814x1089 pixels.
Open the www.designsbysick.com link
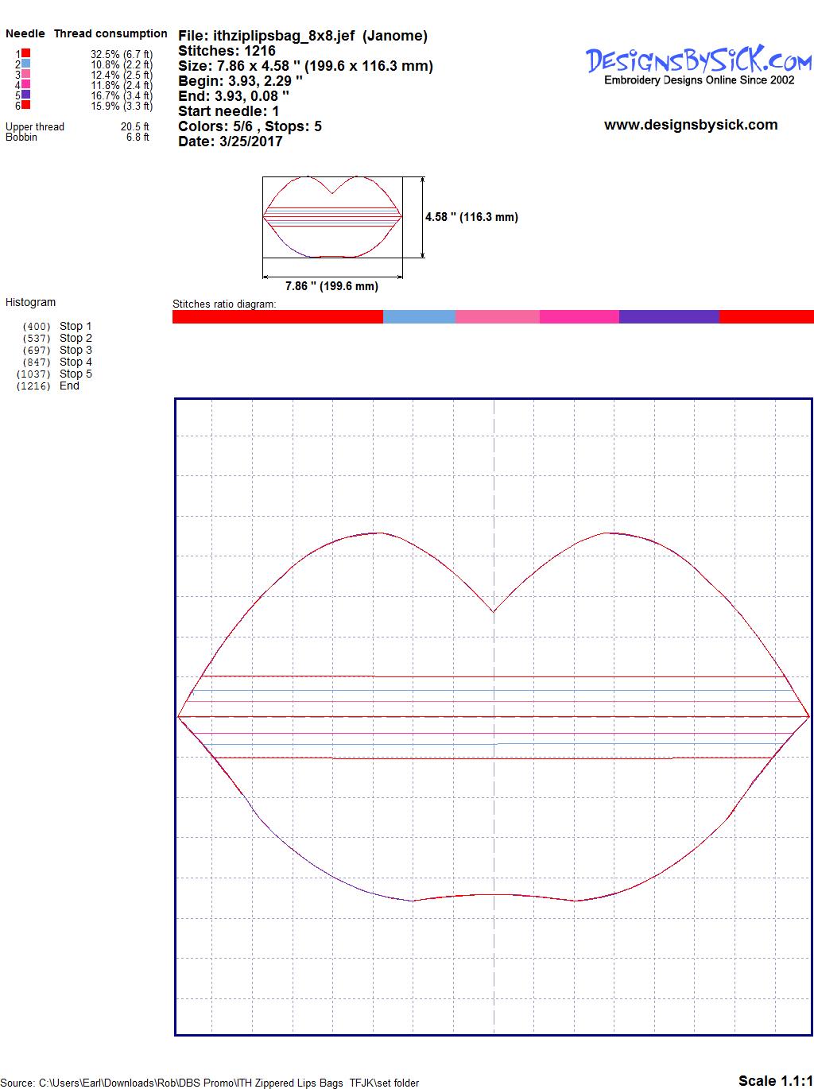click(x=690, y=125)
